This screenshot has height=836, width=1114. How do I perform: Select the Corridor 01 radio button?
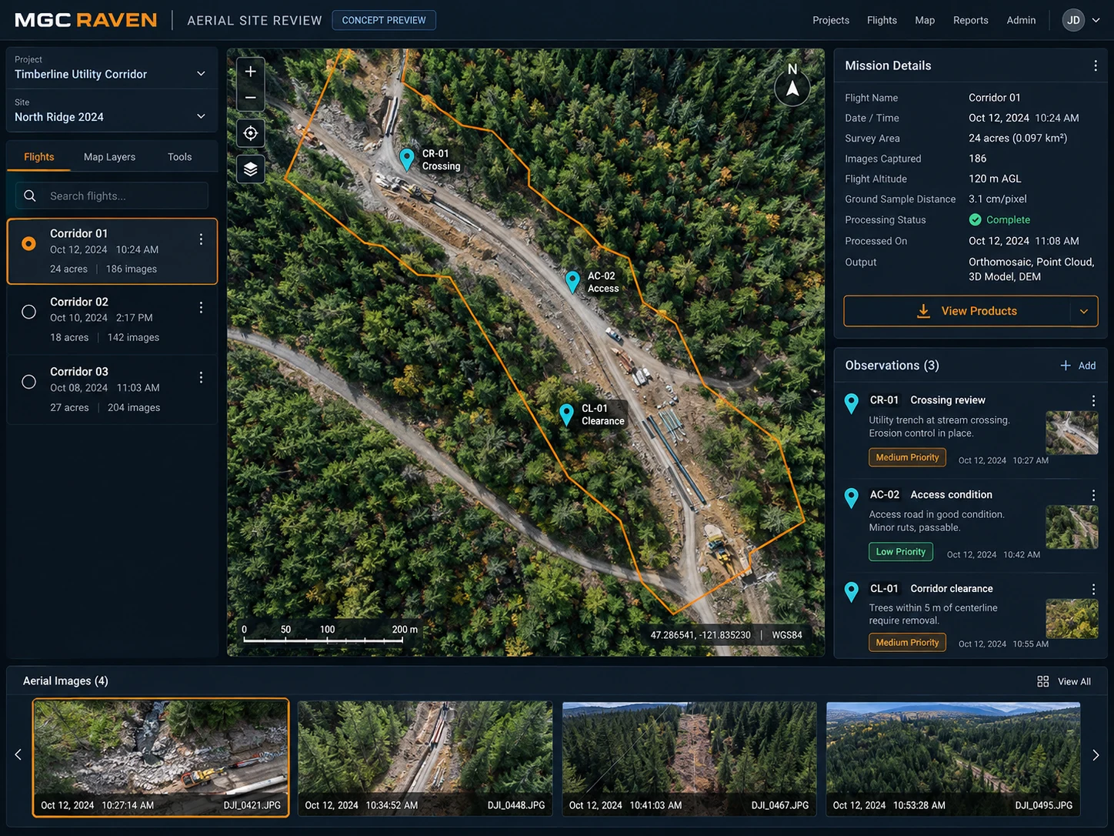point(28,243)
